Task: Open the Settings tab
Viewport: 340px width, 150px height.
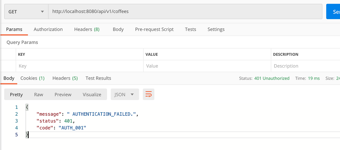Action: coord(216,29)
